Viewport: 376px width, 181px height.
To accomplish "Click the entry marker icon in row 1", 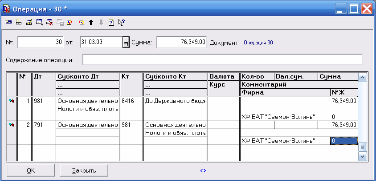I will tap(11, 101).
